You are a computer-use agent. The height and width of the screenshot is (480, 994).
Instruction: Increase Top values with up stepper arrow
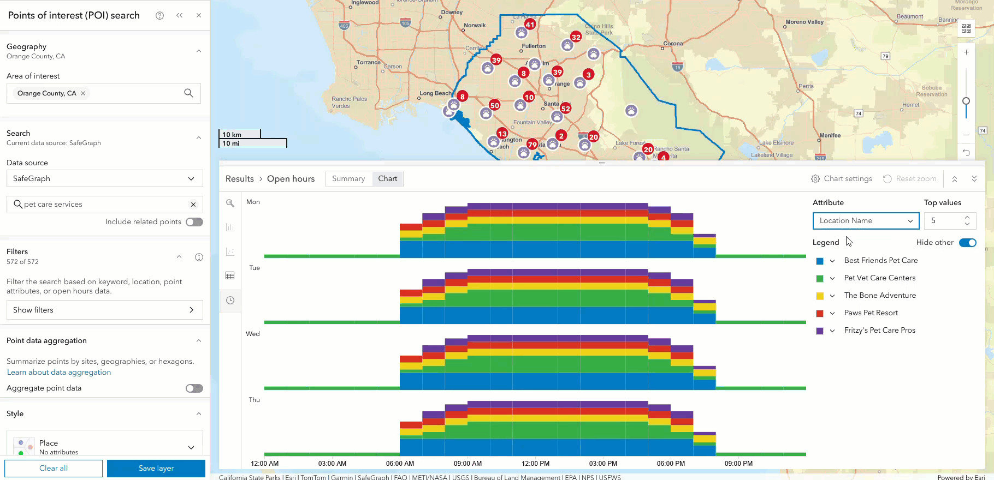[x=967, y=217]
